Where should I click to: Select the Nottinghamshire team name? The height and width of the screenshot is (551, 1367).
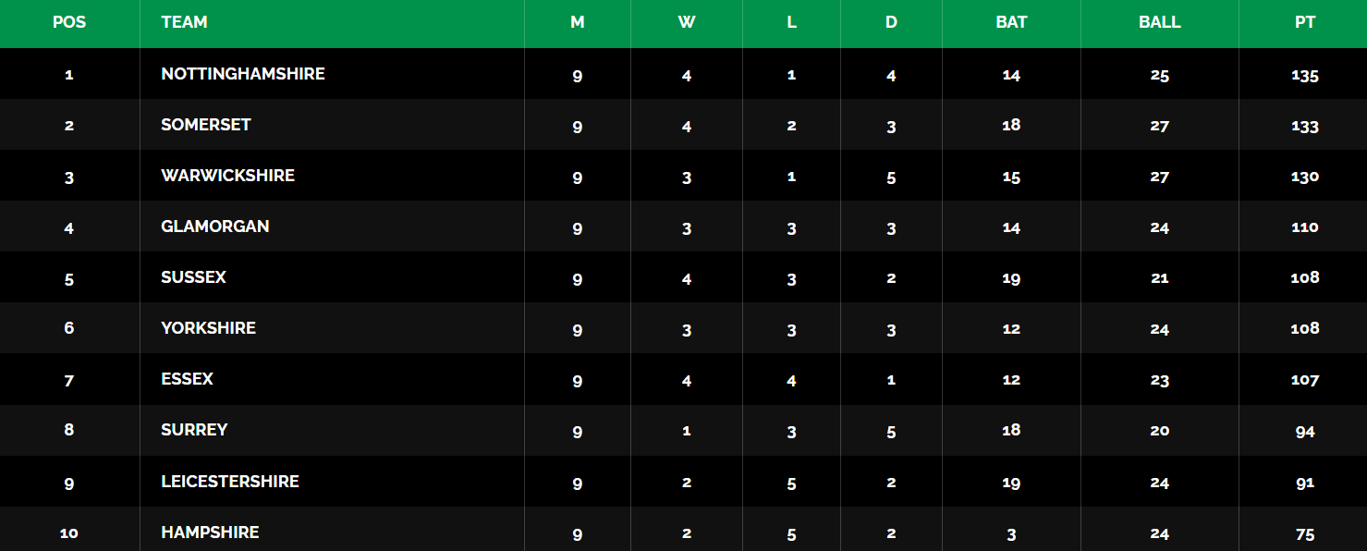[x=243, y=74]
